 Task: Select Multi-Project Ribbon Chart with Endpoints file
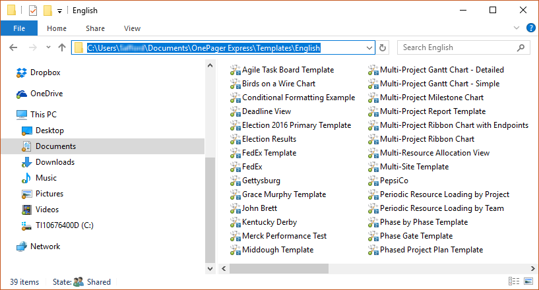point(448,125)
